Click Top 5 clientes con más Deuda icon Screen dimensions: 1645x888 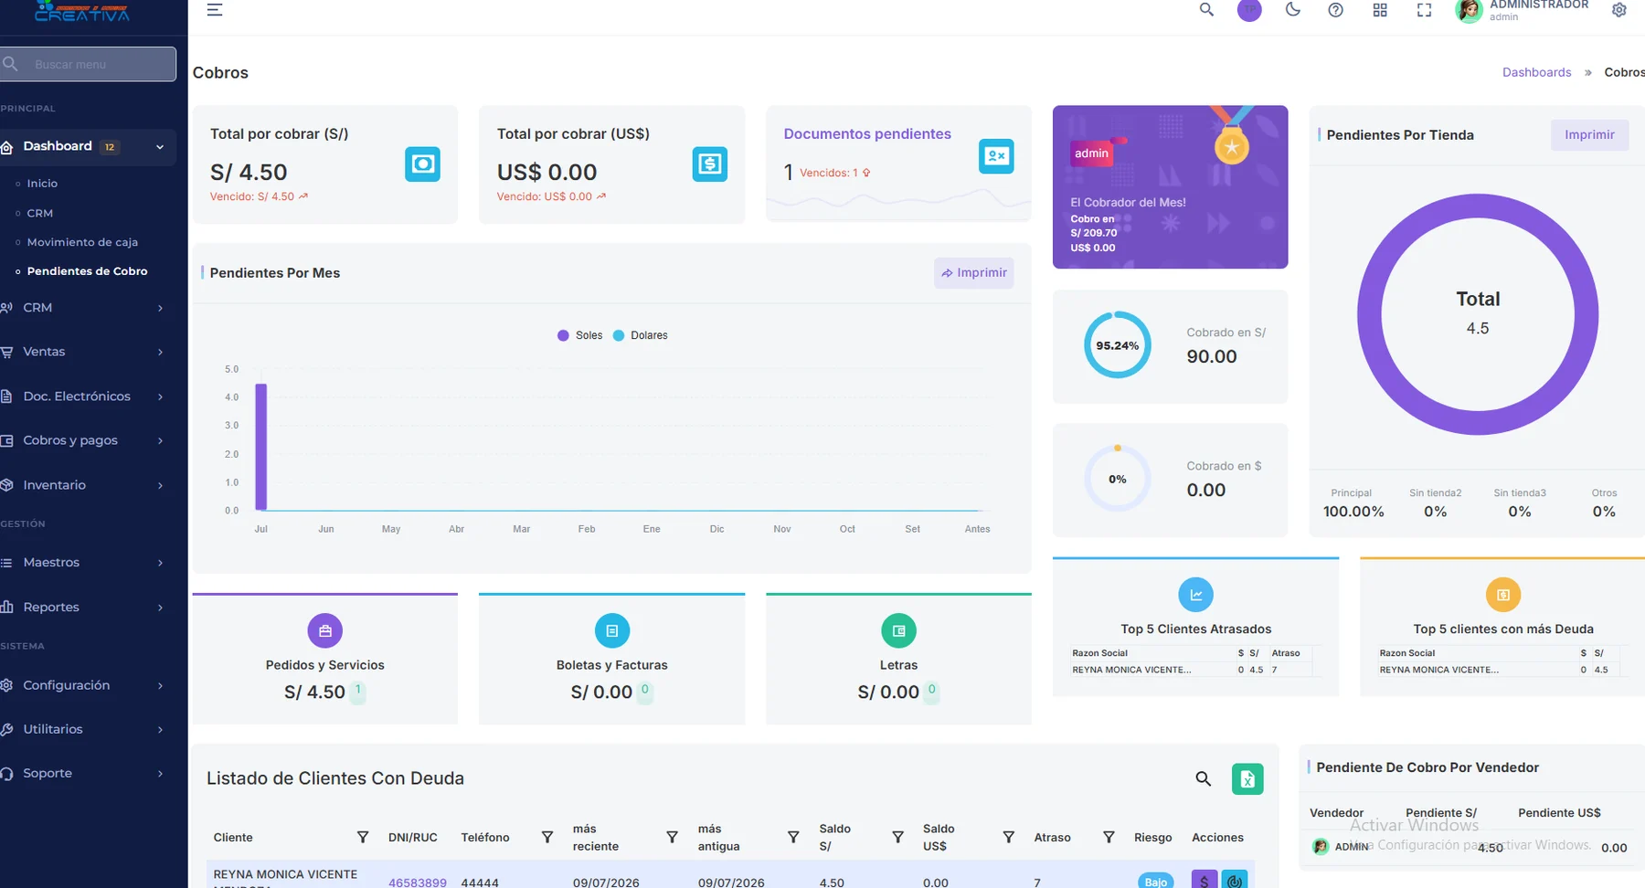(1503, 595)
